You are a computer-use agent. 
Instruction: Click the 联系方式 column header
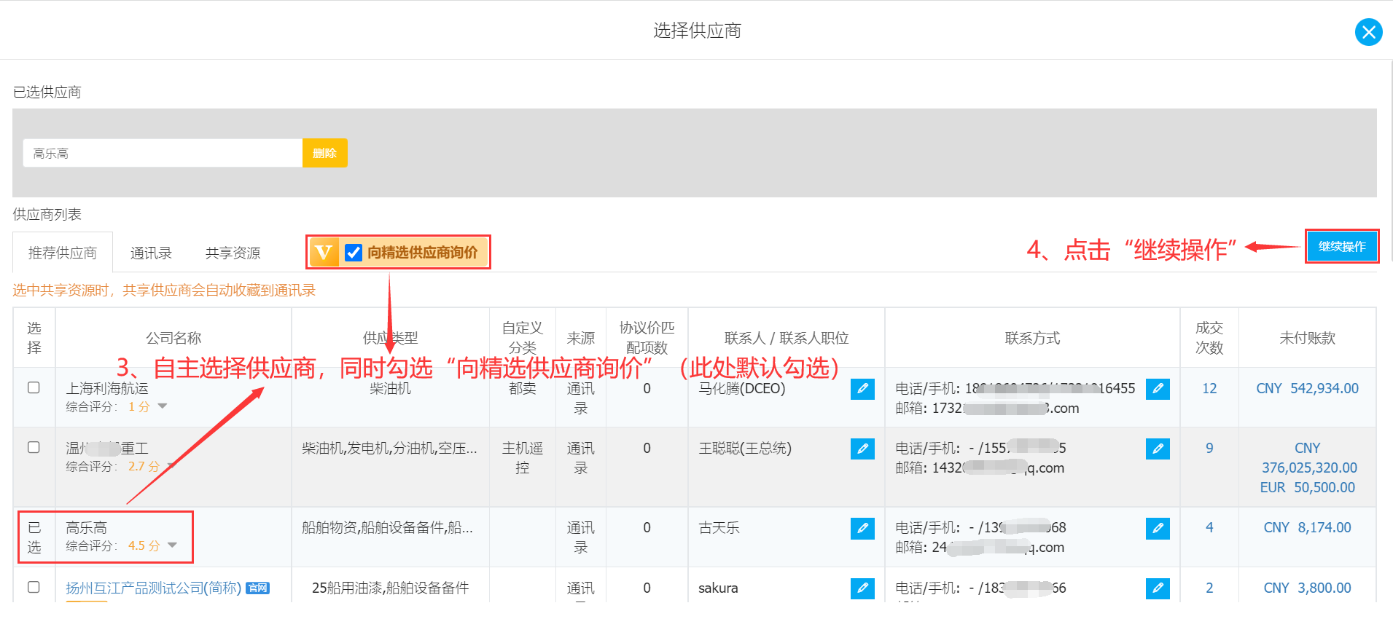click(1032, 338)
